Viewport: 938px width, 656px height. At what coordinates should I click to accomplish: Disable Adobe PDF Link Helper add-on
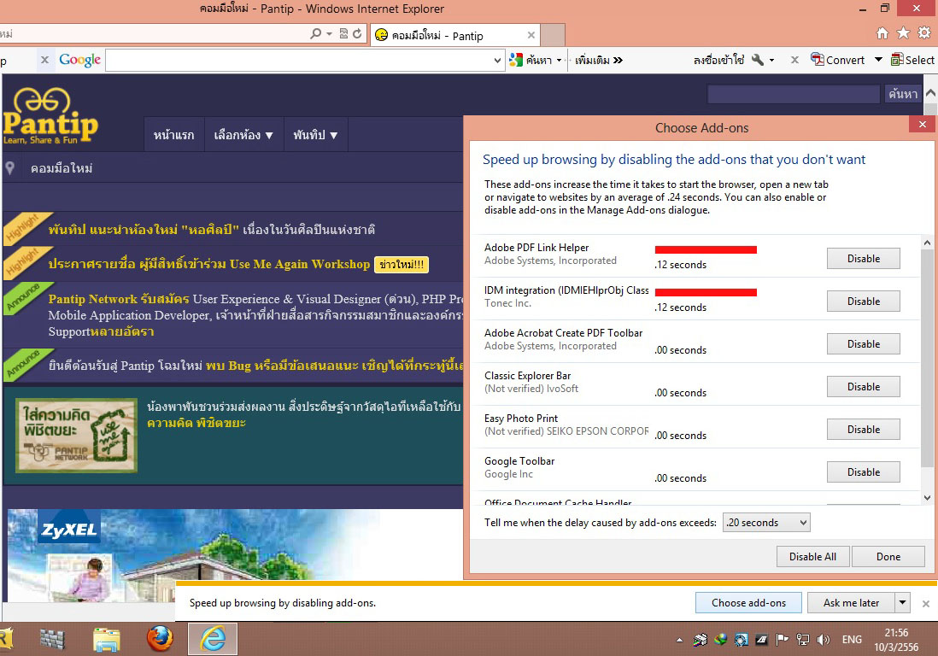863,258
